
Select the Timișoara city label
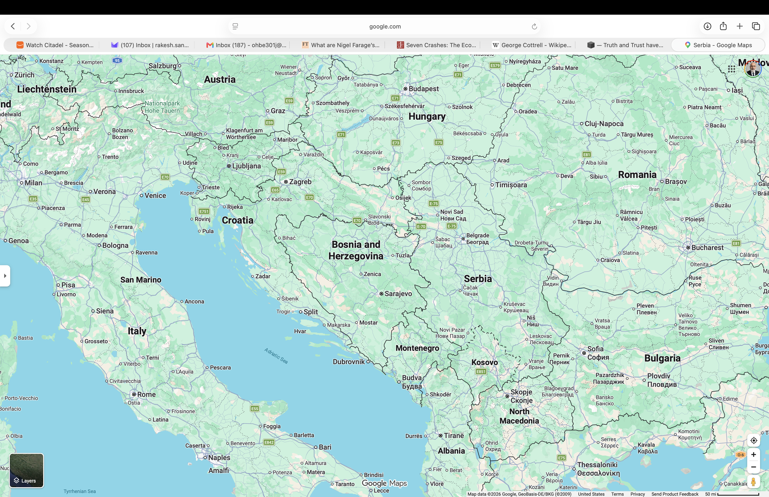[511, 185]
